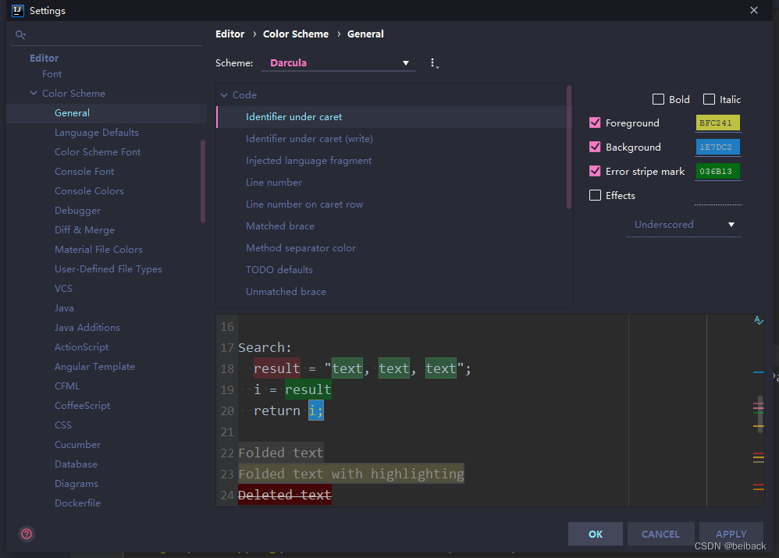This screenshot has height=558, width=779.
Task: Open Material File Colors page
Action: click(98, 250)
